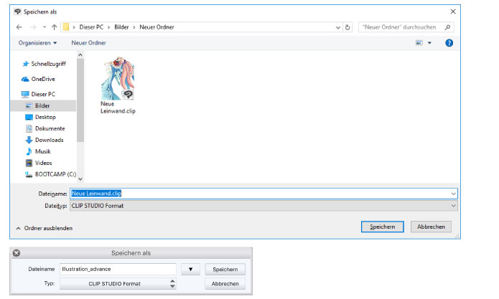The image size is (499, 299).
Task: Change view with the view mode icon
Action: 419,43
